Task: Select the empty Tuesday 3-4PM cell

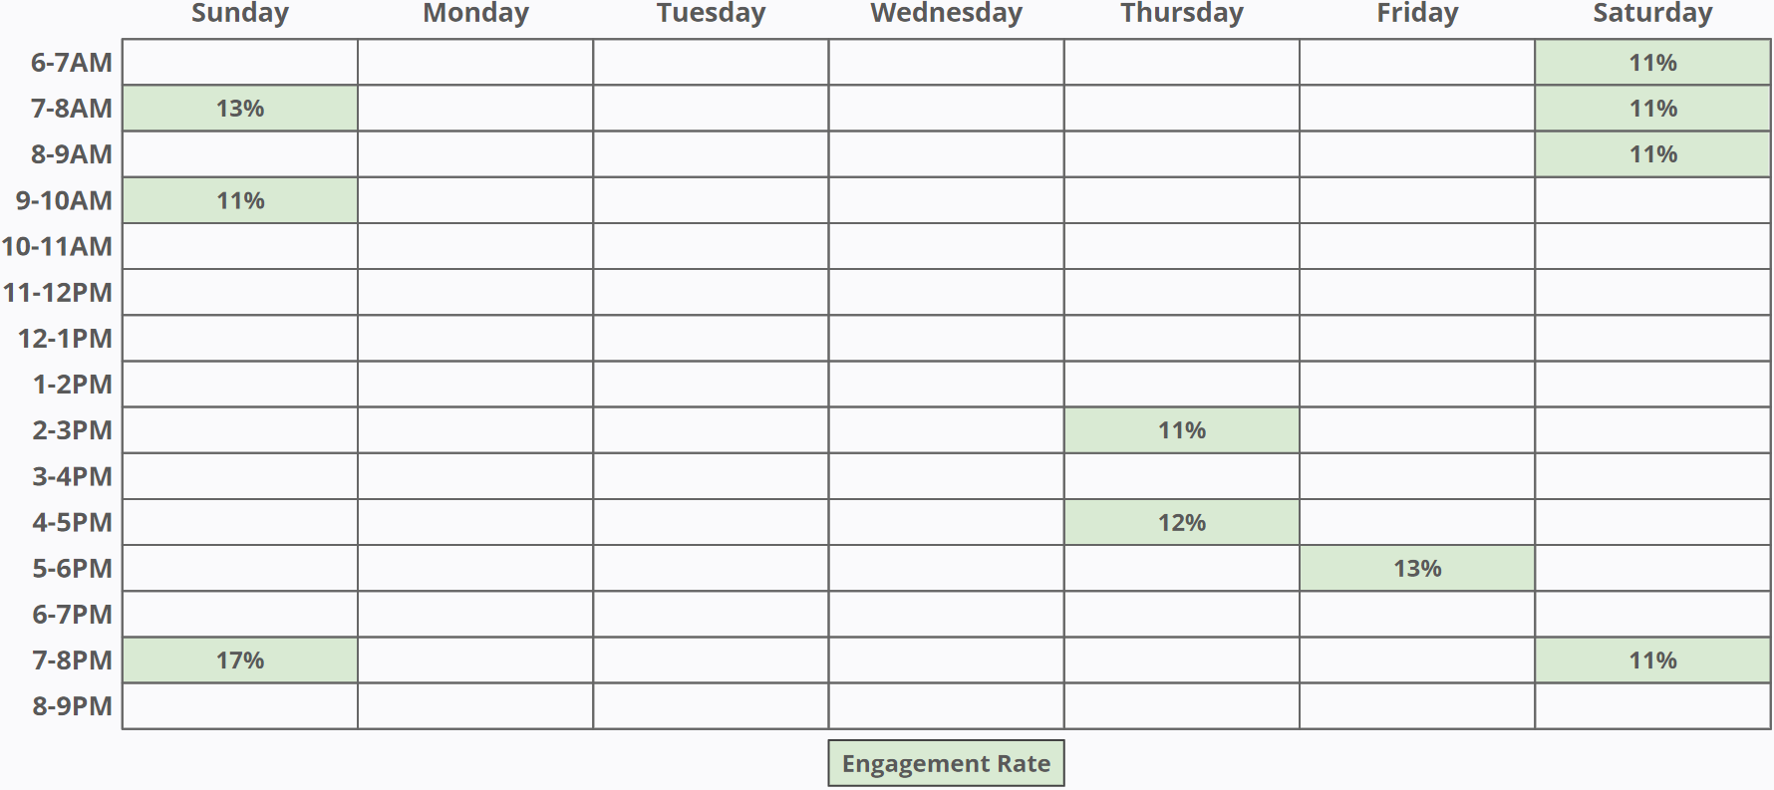Action: tap(711, 476)
